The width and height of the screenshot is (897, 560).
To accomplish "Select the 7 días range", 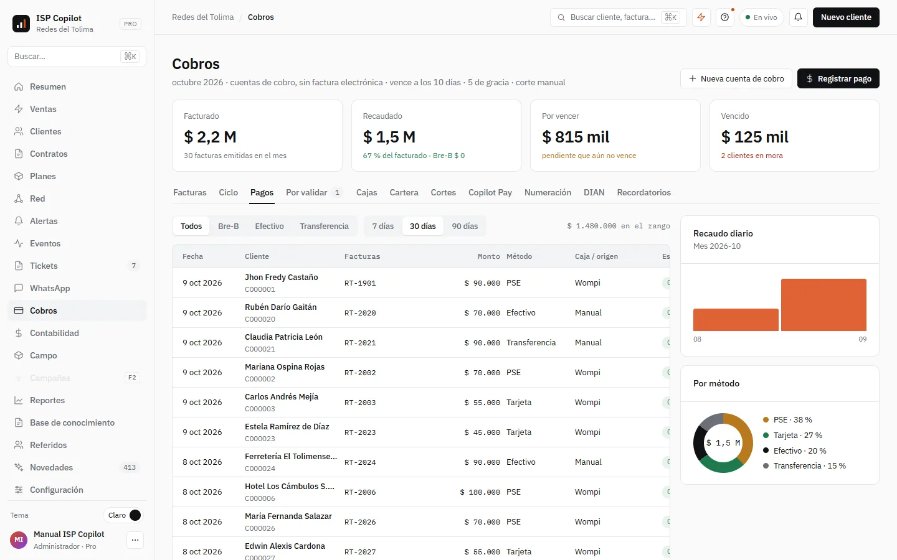I will tap(383, 226).
